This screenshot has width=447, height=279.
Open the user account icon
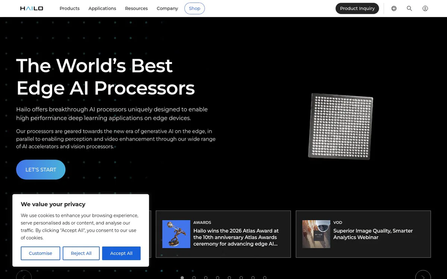[x=425, y=8]
